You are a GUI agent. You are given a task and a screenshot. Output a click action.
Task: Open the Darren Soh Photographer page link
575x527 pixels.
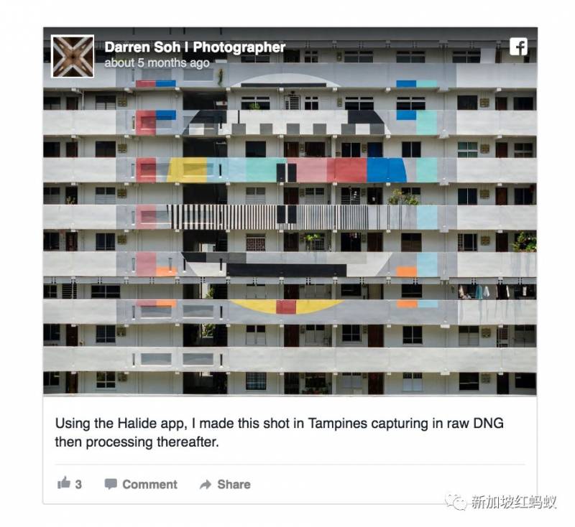(x=195, y=47)
